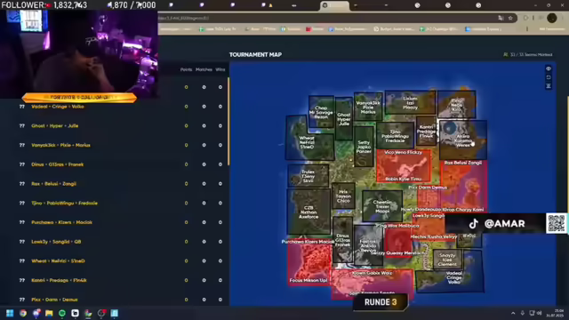This screenshot has height=320, width=569.
Task: Toggle map visibility eye icon
Action: pyautogui.click(x=549, y=69)
